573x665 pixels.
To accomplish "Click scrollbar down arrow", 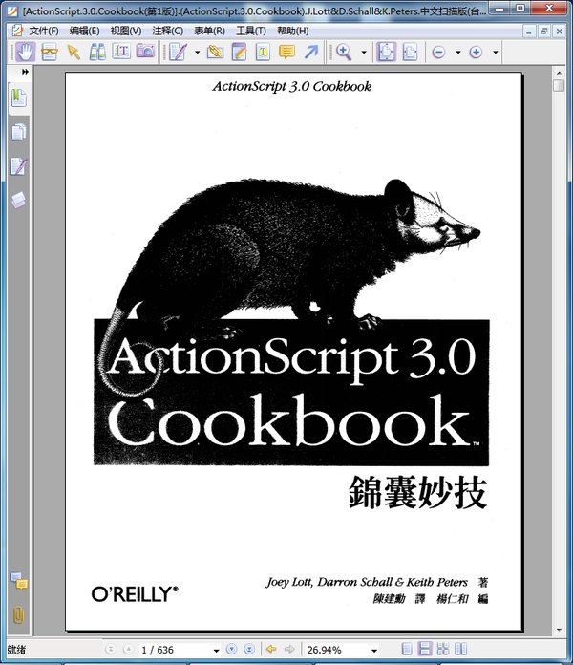I will 559,630.
